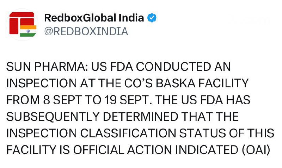Open the RedboxGlobal India display name
This screenshot has height=168, width=282.
(x=94, y=18)
